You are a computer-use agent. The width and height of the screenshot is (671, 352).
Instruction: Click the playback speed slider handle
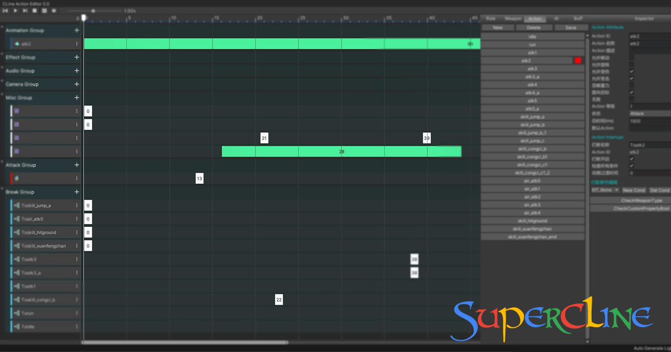point(93,11)
